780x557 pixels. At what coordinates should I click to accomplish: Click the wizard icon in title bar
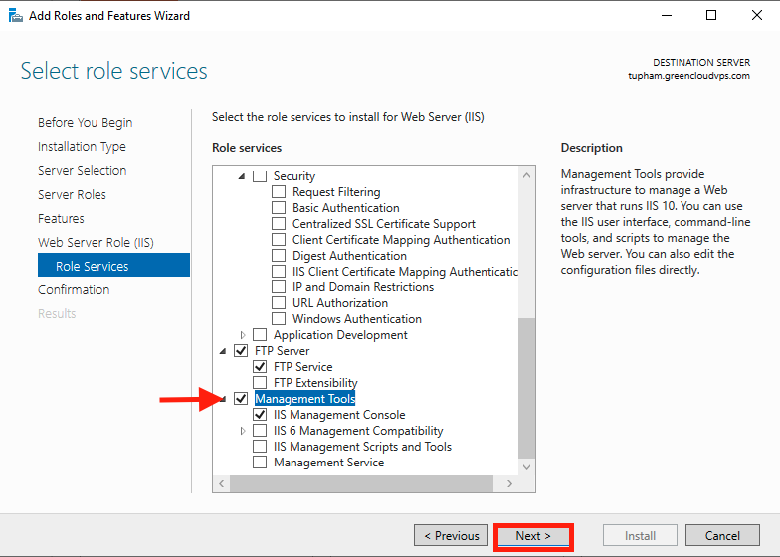click(16, 16)
